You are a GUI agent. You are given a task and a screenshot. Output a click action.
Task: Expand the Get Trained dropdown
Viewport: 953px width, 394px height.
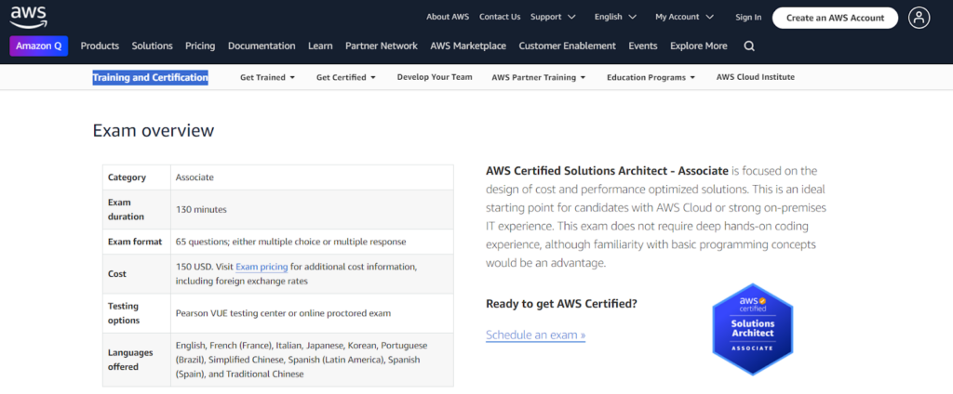click(267, 78)
